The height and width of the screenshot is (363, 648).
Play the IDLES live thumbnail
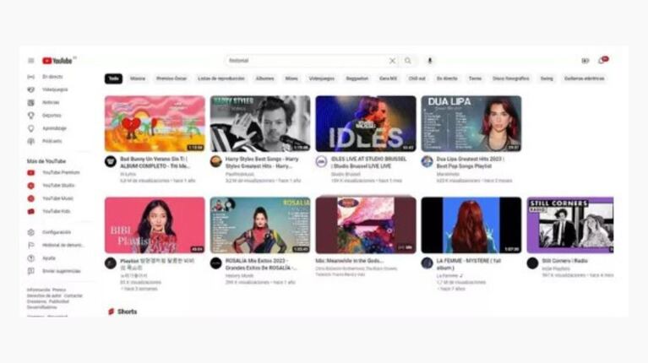366,124
